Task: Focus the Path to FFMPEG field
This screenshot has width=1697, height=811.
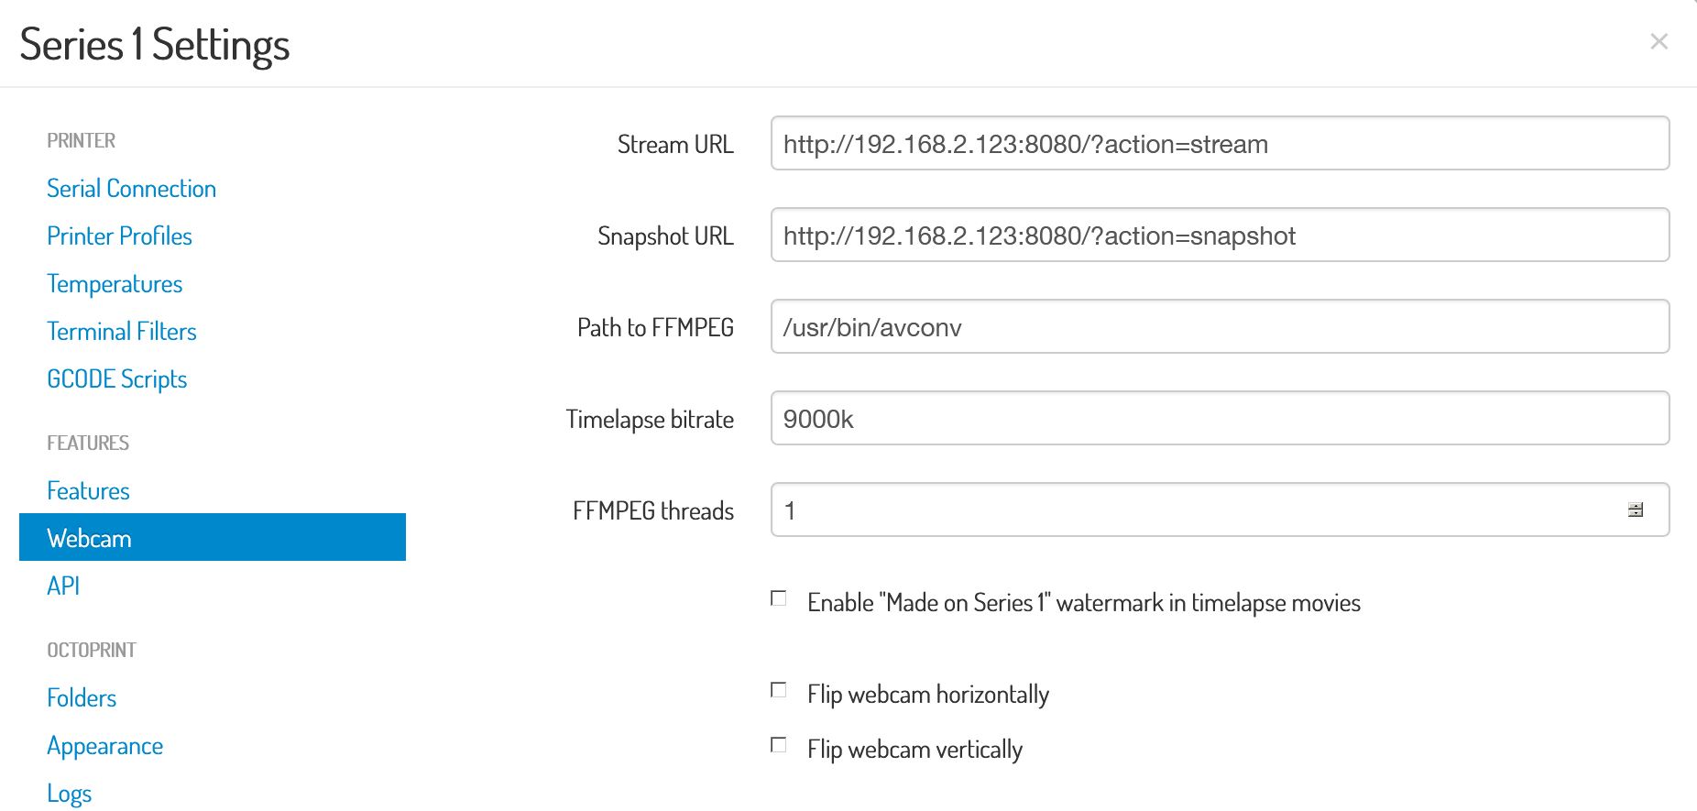Action: [1220, 326]
